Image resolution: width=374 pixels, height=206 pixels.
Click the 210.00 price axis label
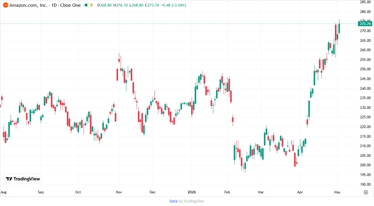[365, 146]
